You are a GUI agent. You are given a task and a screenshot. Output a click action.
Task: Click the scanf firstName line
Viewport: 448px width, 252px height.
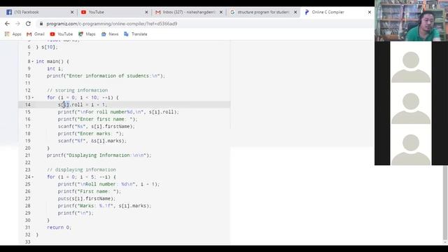click(x=97, y=126)
